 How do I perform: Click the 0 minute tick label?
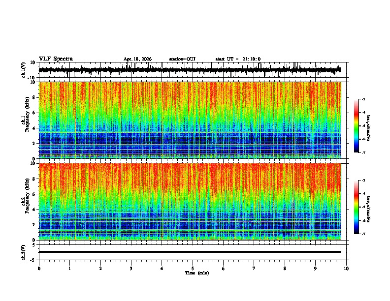click(x=39, y=269)
